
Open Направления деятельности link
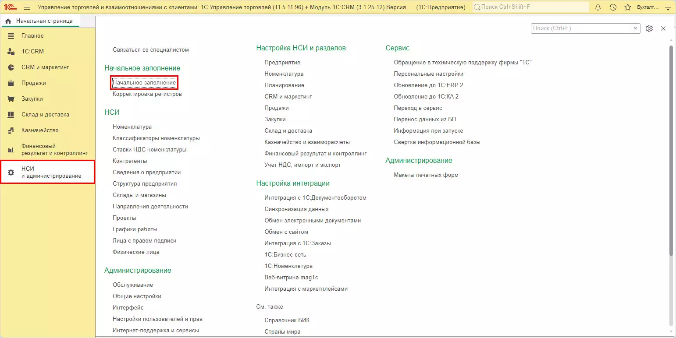[150, 207]
